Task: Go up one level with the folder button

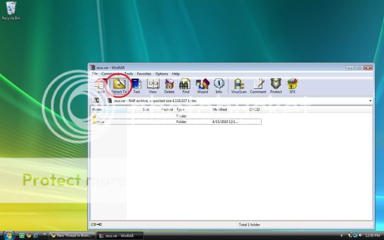Action: tap(96, 101)
